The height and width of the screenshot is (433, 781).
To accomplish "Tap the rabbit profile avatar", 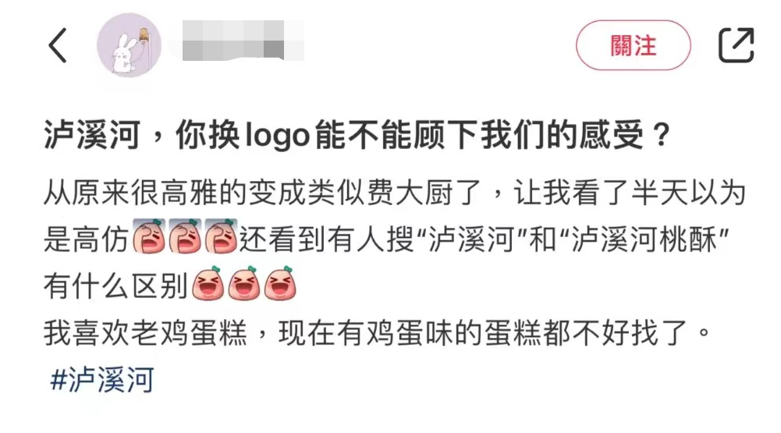I will (129, 45).
